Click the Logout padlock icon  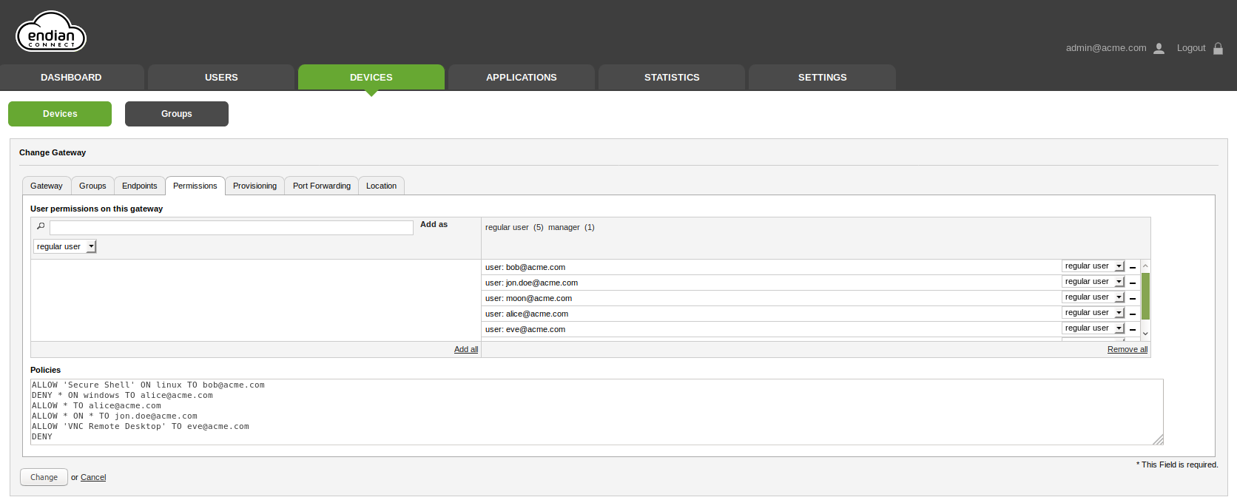(1218, 48)
